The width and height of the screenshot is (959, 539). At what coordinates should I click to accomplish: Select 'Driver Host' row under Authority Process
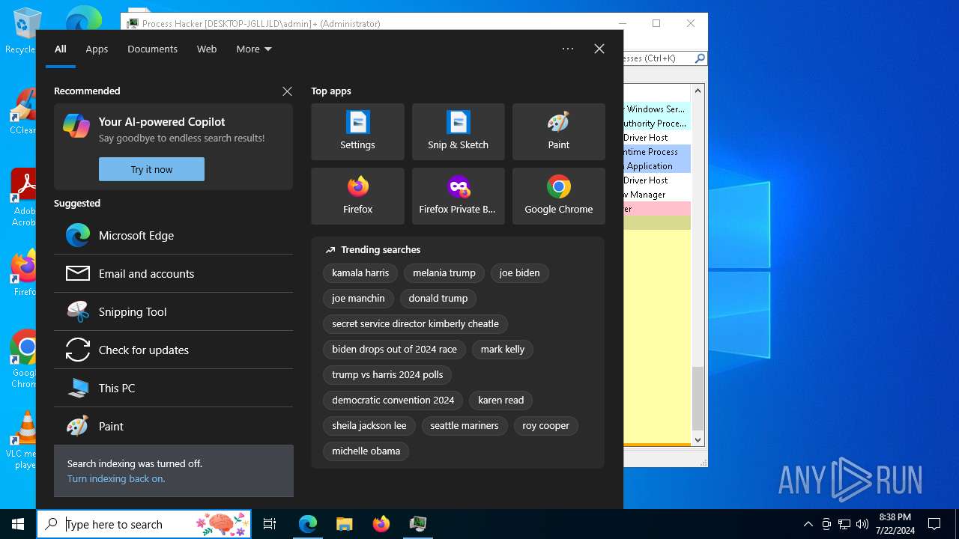pyautogui.click(x=657, y=138)
